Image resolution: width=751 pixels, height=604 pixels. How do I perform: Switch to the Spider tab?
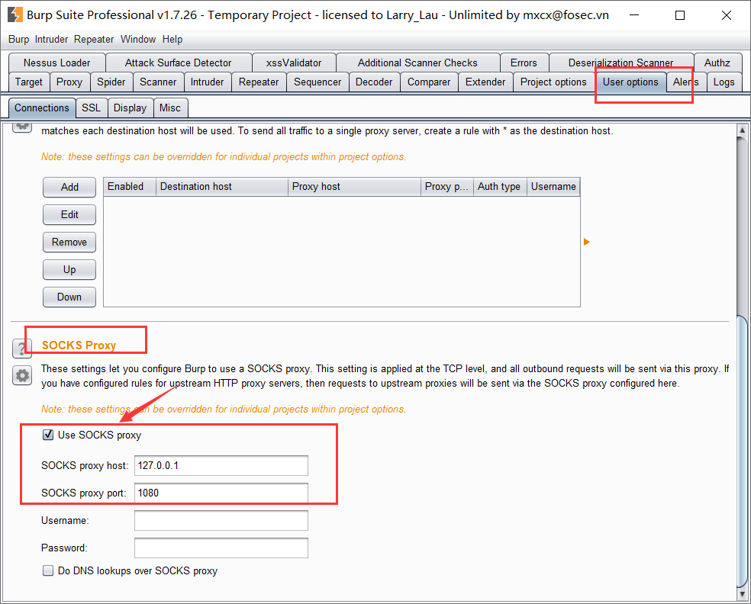[x=111, y=82]
